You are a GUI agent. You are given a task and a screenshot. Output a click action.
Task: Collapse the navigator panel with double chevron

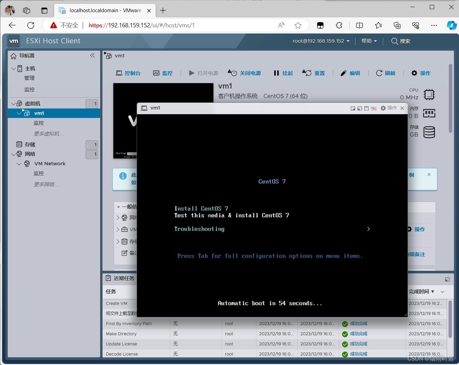click(92, 55)
